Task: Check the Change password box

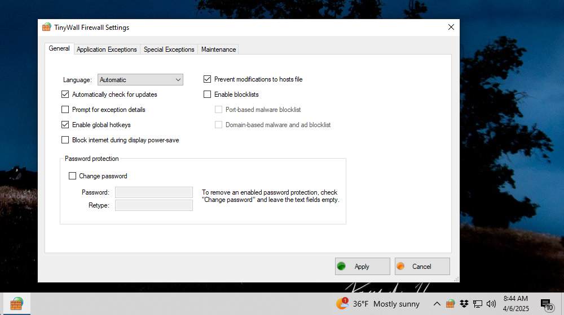Action: tap(72, 176)
